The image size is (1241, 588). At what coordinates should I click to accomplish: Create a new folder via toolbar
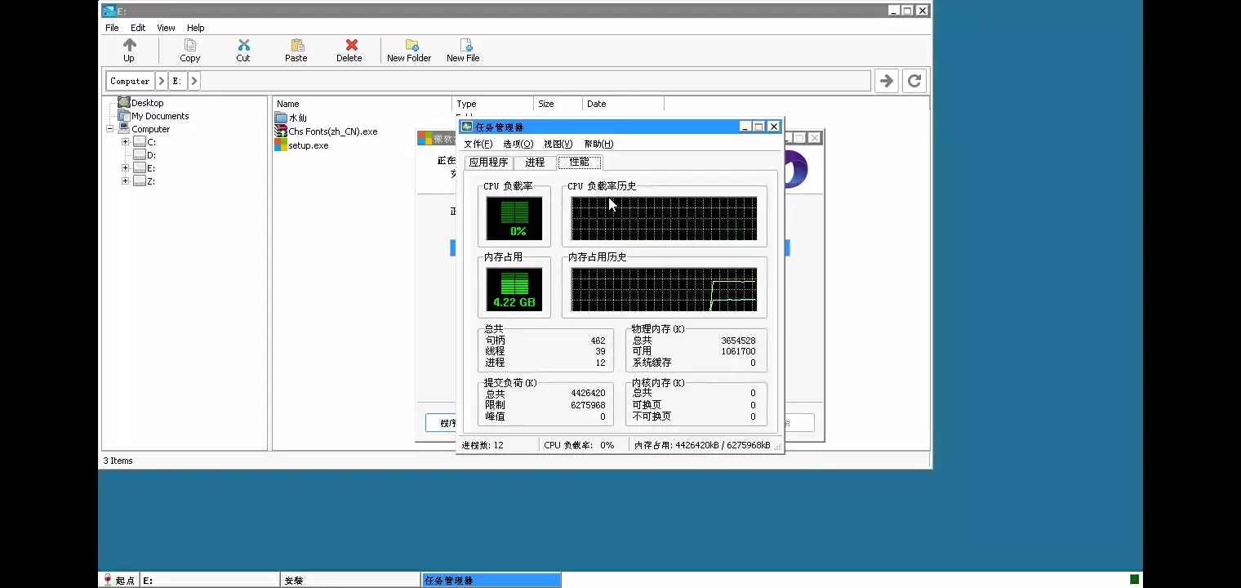click(x=410, y=46)
